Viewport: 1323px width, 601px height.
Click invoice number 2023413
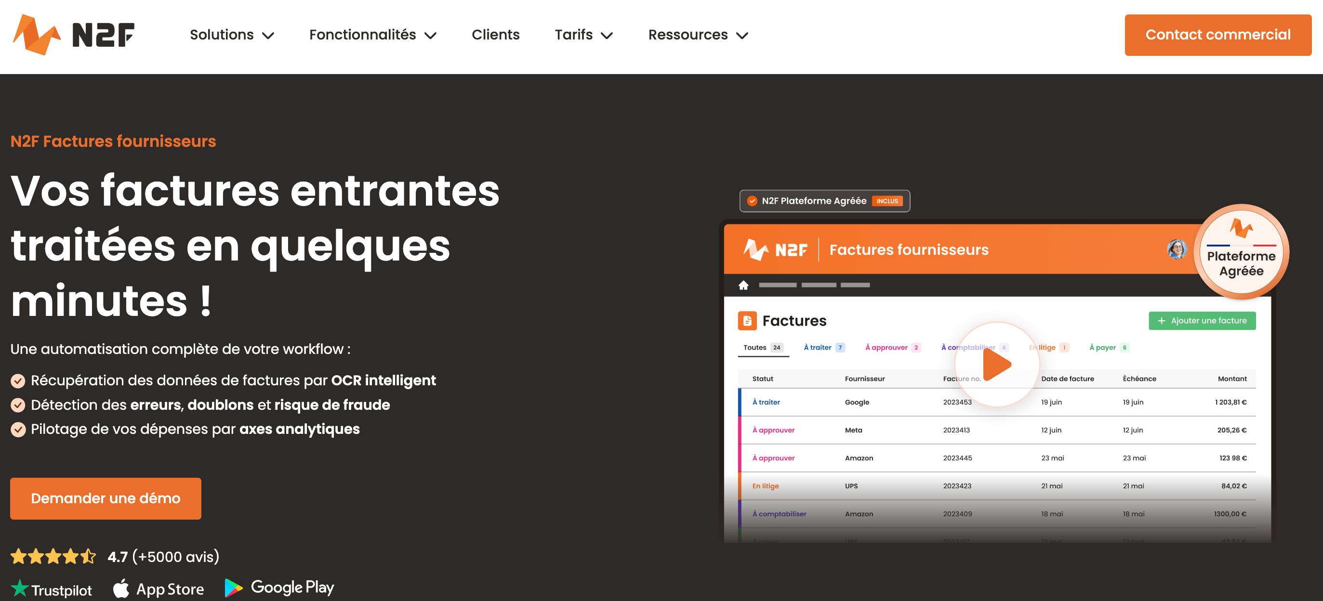click(x=956, y=430)
